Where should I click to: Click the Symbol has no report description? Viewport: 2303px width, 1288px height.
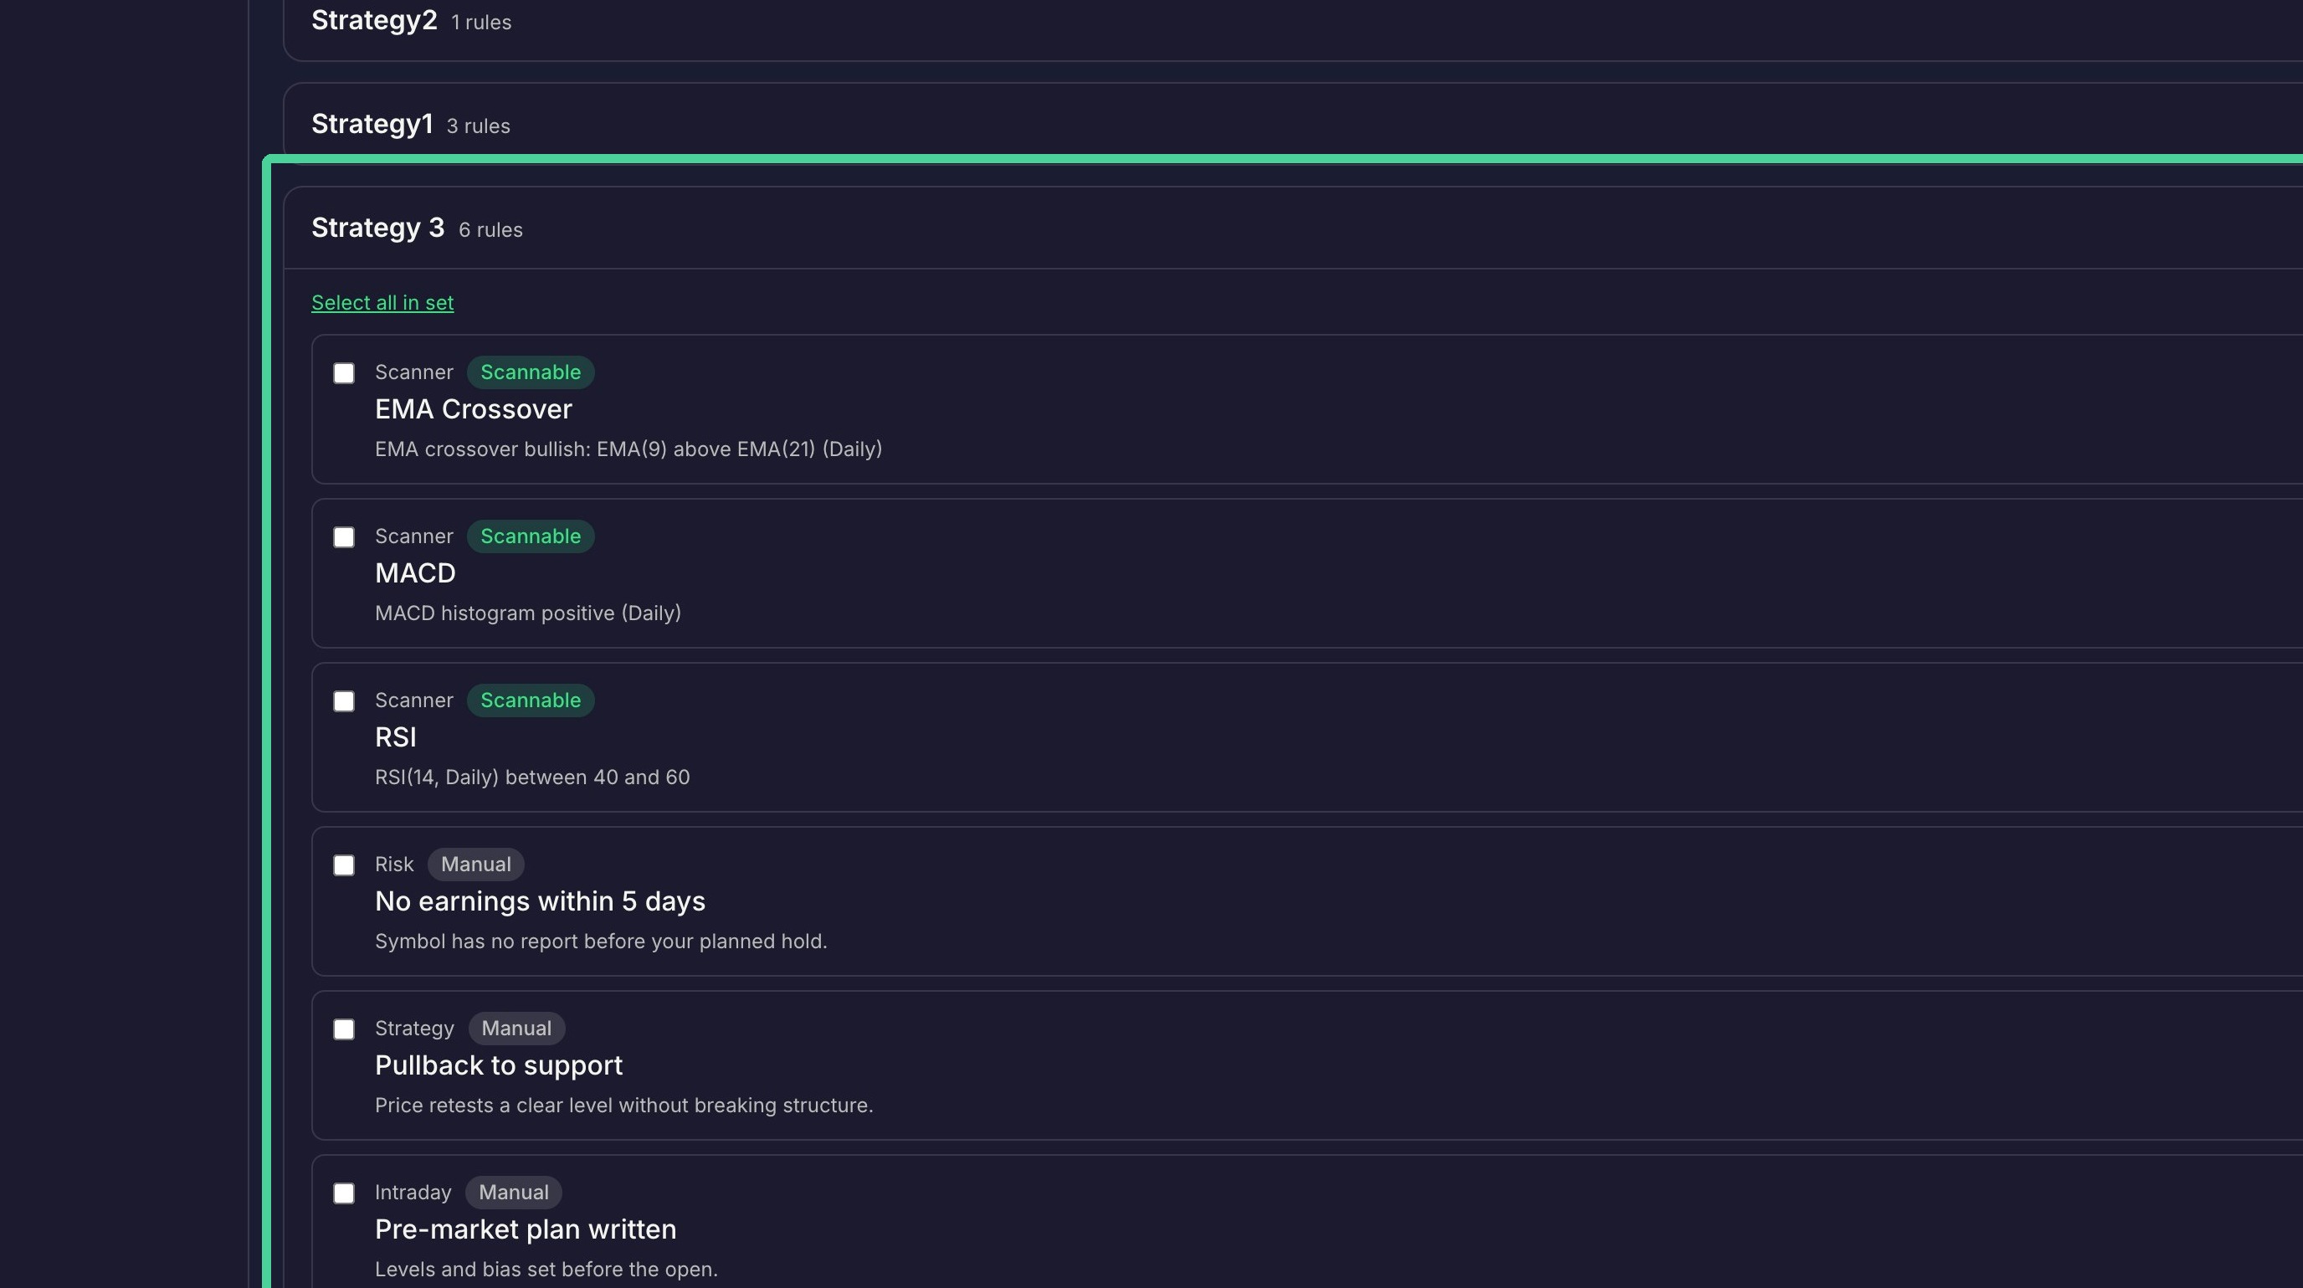[601, 942]
